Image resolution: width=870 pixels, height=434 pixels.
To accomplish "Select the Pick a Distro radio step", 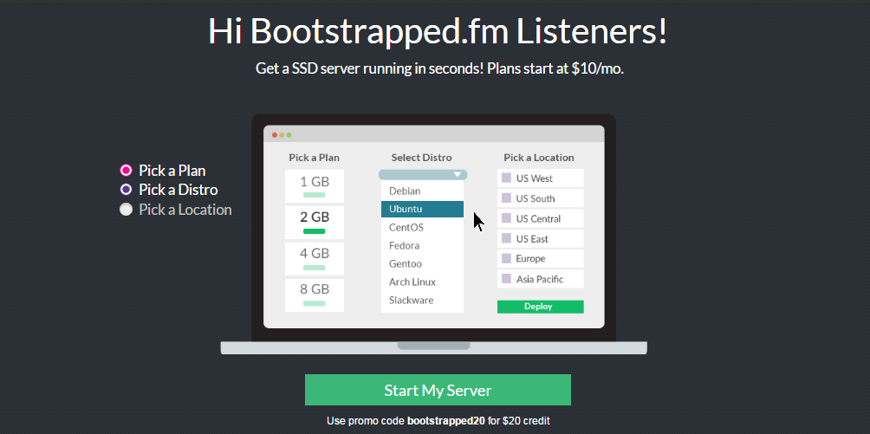I will 126,190.
